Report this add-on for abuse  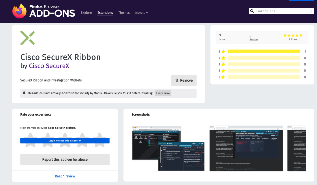pos(65,159)
